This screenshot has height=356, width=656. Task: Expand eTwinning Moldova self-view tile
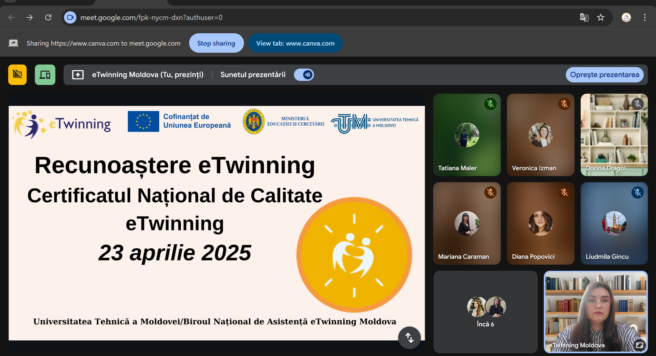(x=640, y=345)
